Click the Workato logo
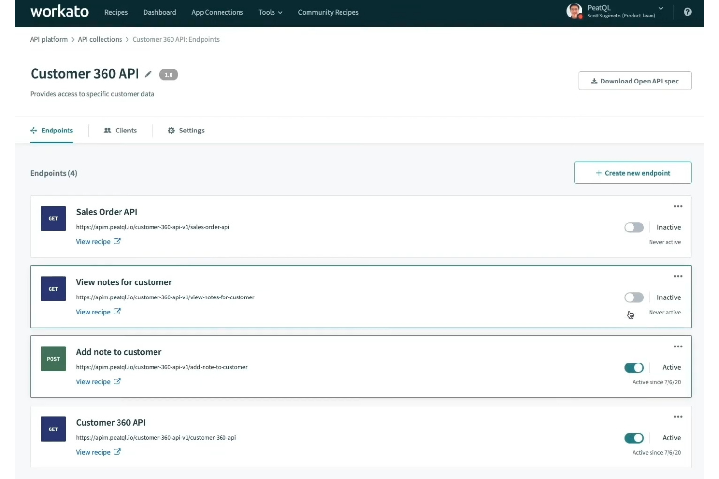The height and width of the screenshot is (479, 719). point(59,12)
